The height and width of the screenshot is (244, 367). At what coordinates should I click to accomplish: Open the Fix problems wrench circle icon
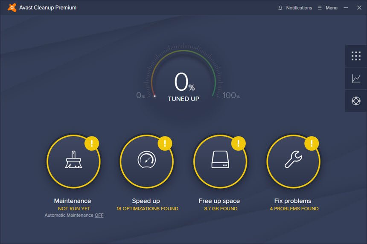tap(294, 161)
